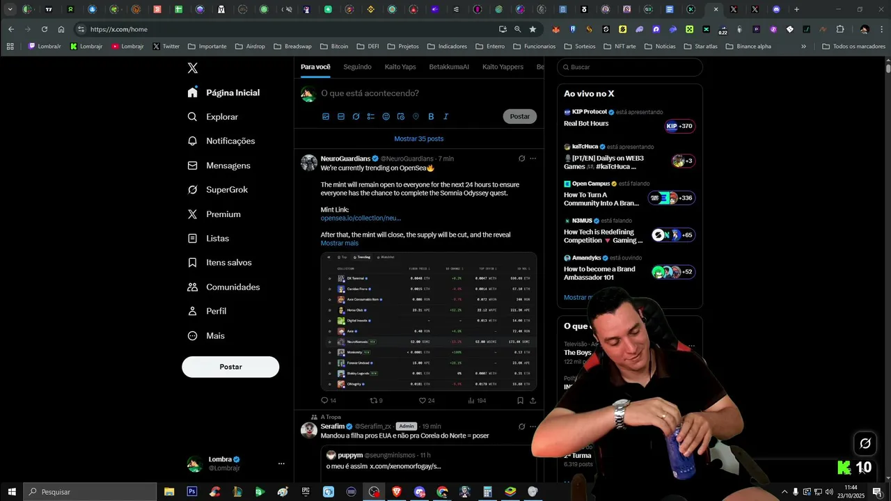This screenshot has height=501, width=891.
Task: Open Mensagens envelope icon
Action: click(193, 166)
